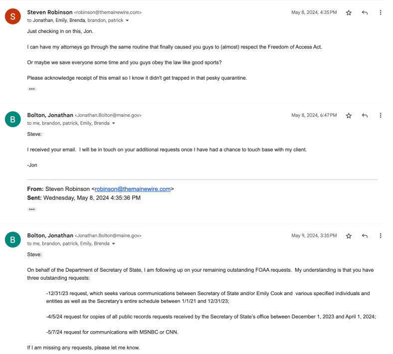This screenshot has height=354, width=393.
Task: Reply to Steven Robinson's 4:35 PM email
Action: point(365,12)
